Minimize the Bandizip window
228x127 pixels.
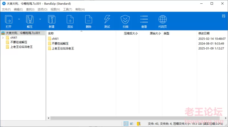tap(201, 3)
